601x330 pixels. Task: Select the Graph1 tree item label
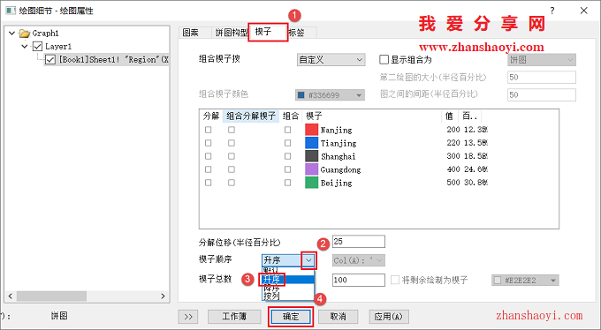tap(46, 34)
